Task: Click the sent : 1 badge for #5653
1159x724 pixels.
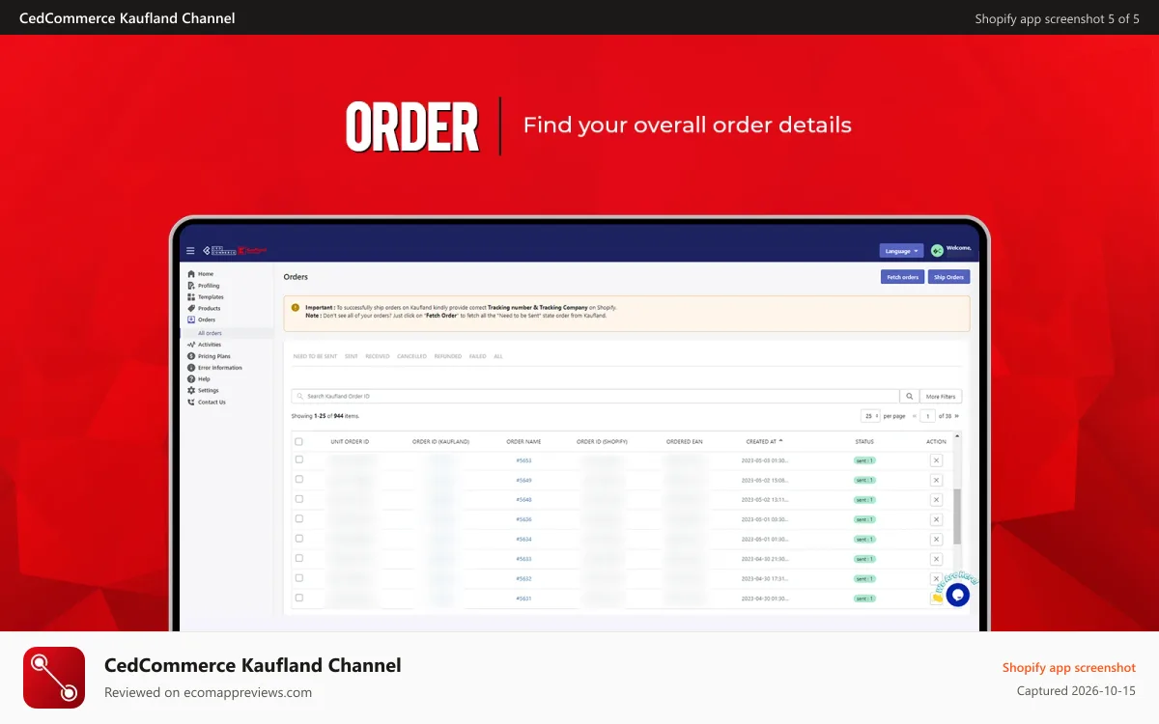Action: click(x=864, y=460)
